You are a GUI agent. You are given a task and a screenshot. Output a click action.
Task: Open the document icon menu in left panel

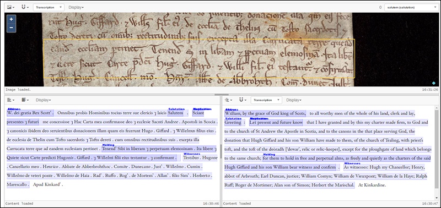coord(25,100)
